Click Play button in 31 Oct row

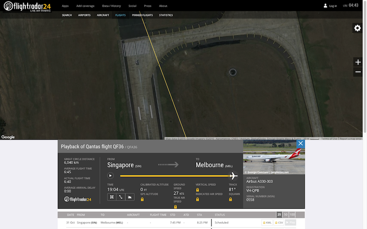click(x=291, y=223)
